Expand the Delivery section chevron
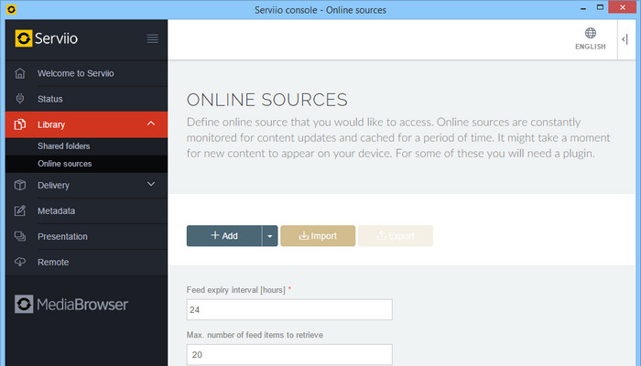This screenshot has height=366, width=641. [151, 184]
